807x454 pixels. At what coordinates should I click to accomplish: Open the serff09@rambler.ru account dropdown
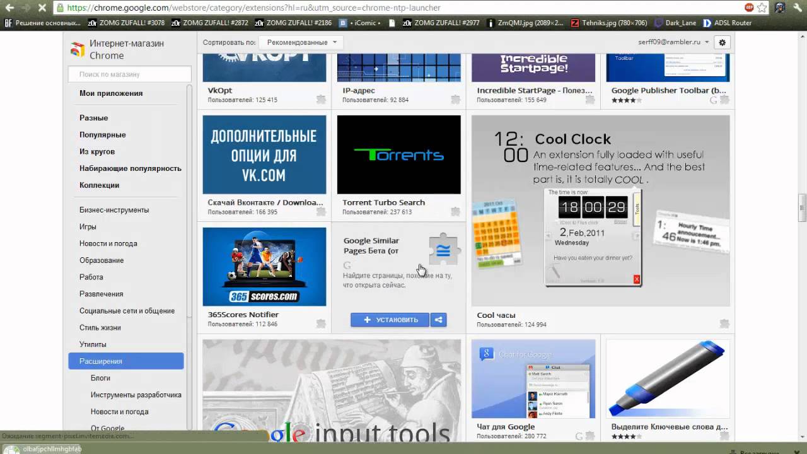coord(674,42)
